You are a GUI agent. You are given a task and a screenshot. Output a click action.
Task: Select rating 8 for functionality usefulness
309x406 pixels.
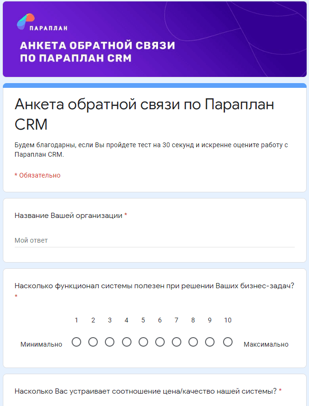tap(193, 342)
